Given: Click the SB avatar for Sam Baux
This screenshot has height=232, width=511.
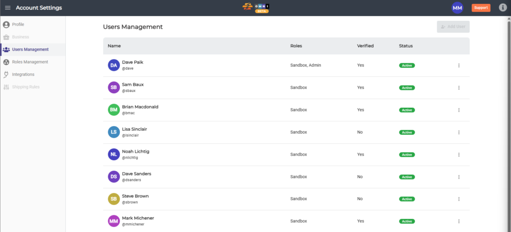Looking at the screenshot, I should 114,88.
